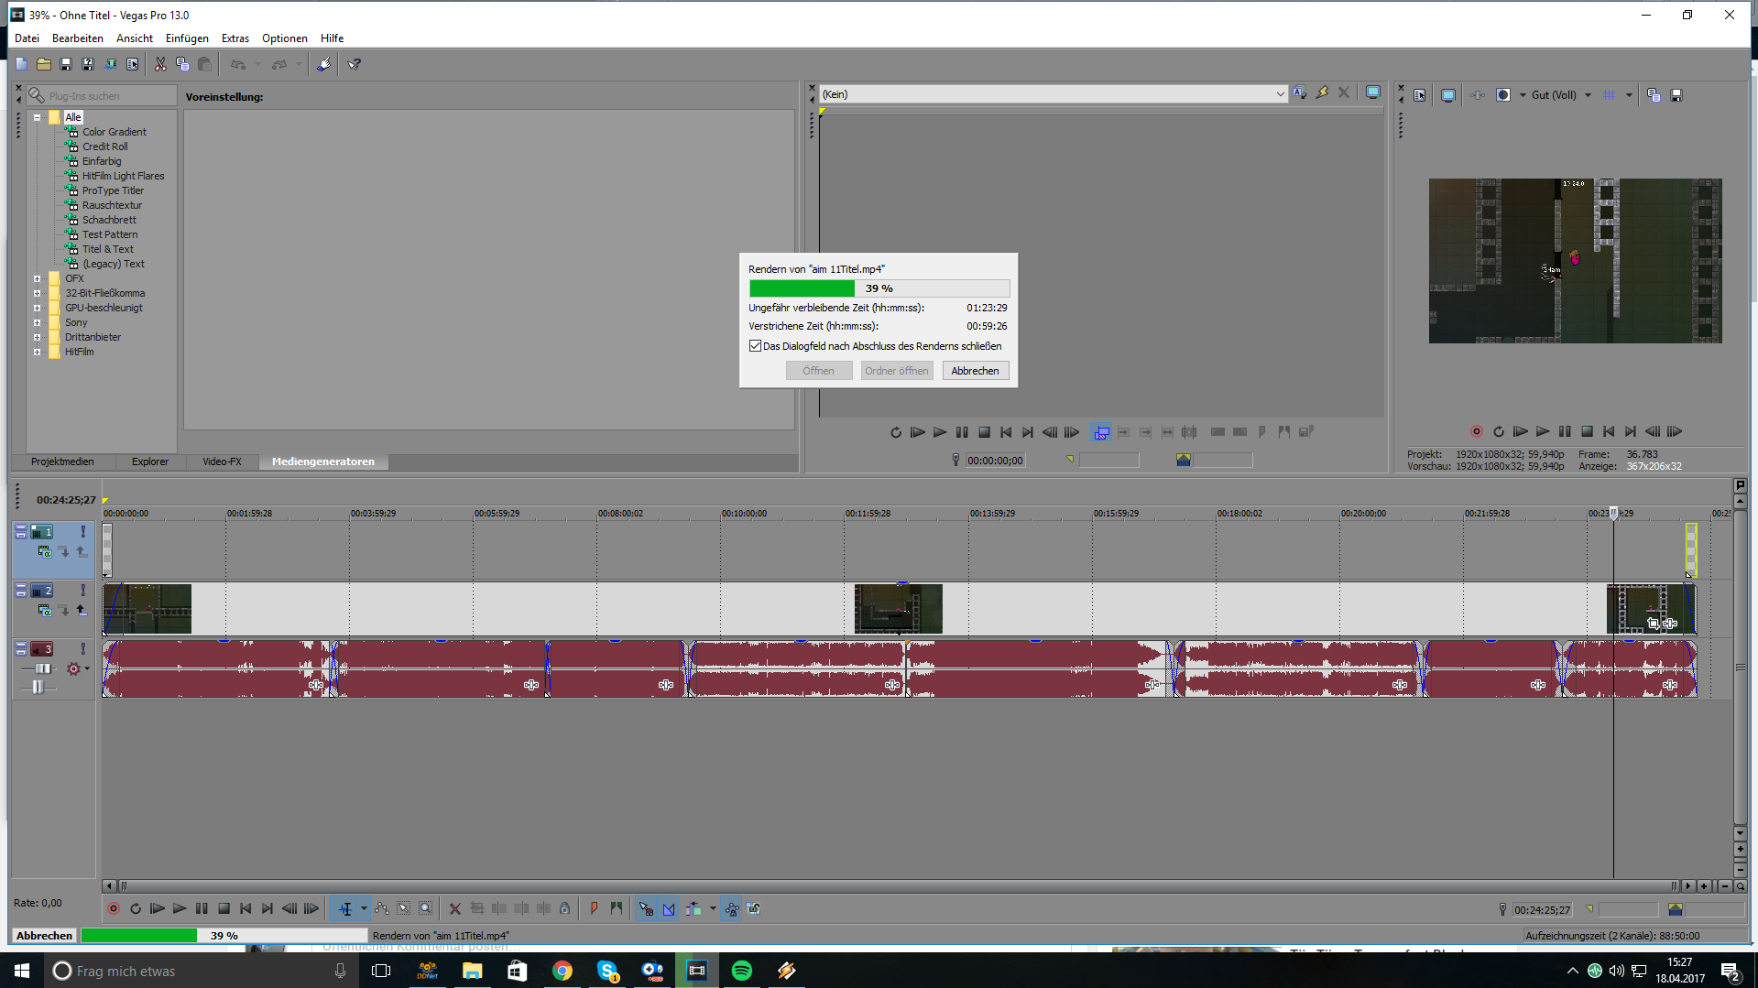Save the project via the floppy disk icon
This screenshot has height=988, width=1758.
(65, 64)
